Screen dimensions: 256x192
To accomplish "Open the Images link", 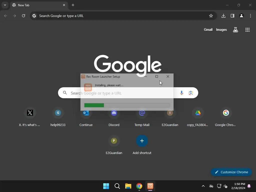I will (x=221, y=29).
